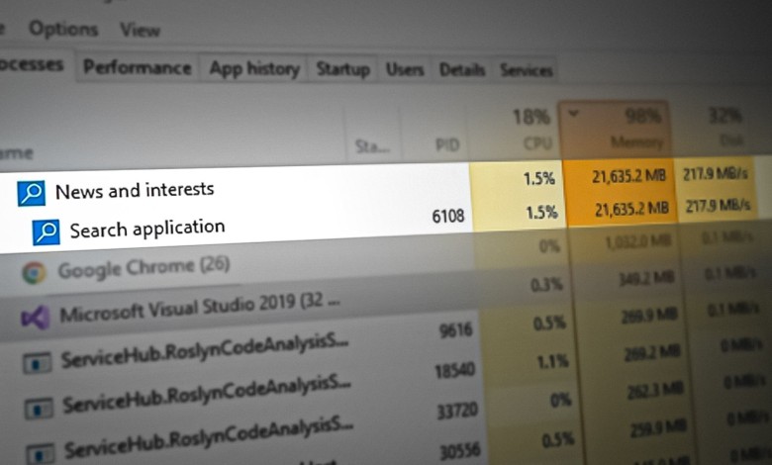
Task: Click the Google Chrome icon
Action: coord(34,273)
